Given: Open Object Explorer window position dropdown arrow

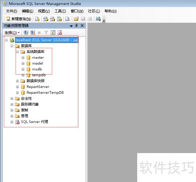Looking at the screenshot, I should pos(71,26).
